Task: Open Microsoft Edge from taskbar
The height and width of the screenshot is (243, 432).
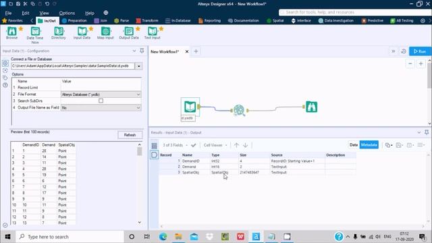Action: (163, 237)
